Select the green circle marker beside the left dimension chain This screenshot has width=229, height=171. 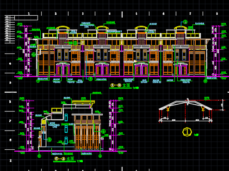34,54
